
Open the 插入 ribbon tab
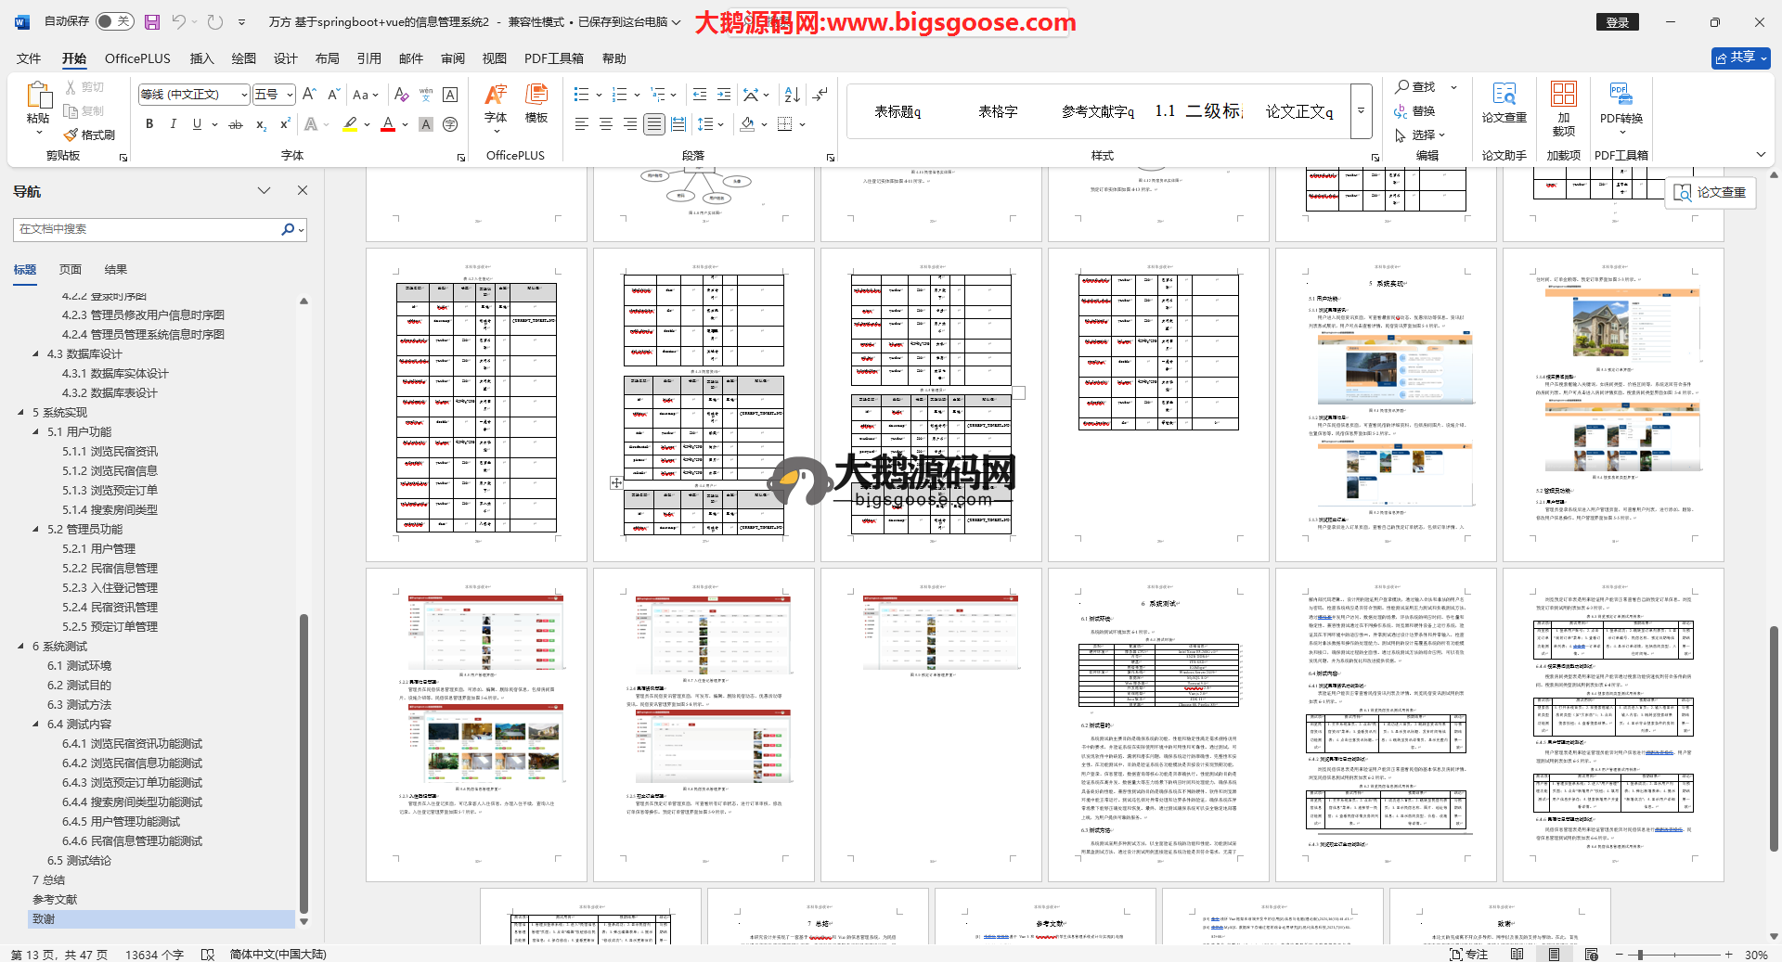tap(201, 58)
